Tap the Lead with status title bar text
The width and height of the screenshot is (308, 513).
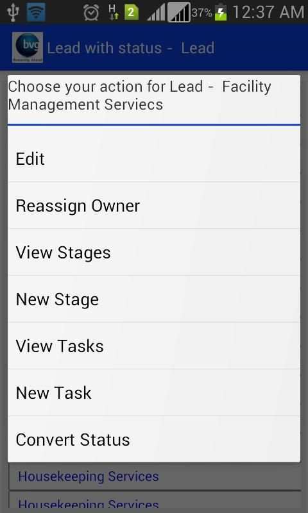click(x=131, y=48)
